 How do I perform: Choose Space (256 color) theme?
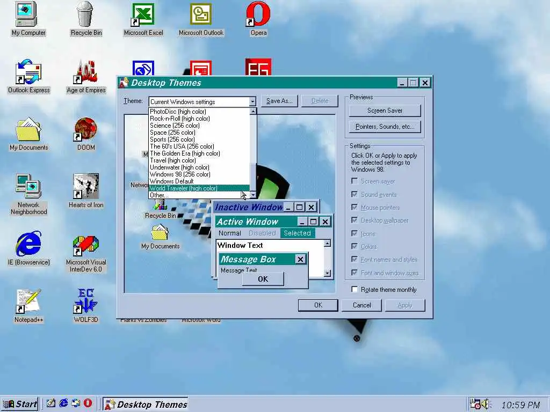[199, 133]
